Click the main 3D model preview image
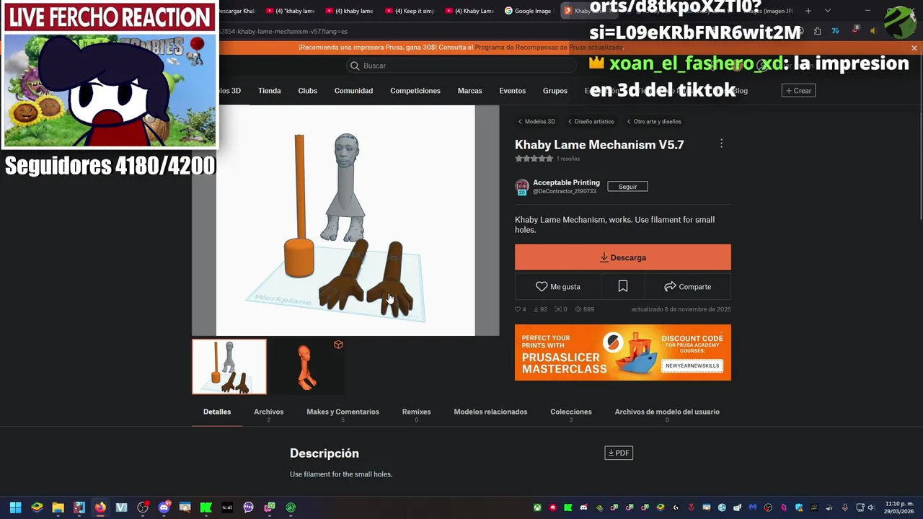 345,221
